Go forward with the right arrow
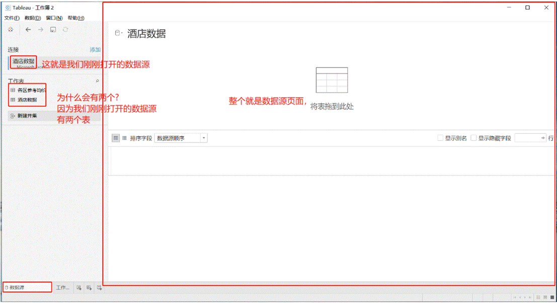557x303 pixels. coord(41,30)
